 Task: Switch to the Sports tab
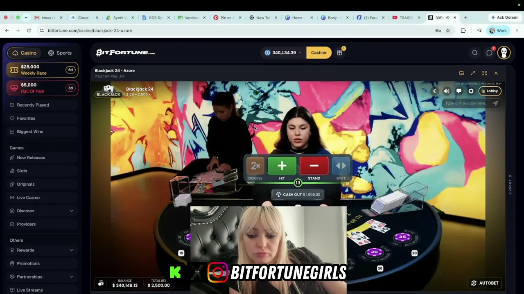pyautogui.click(x=60, y=53)
